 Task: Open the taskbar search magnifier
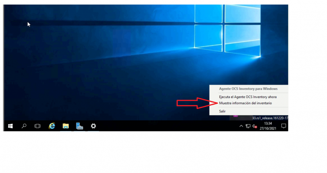24,126
